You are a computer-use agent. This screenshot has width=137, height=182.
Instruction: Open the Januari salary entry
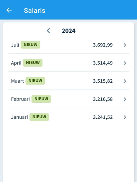[x=68, y=117]
